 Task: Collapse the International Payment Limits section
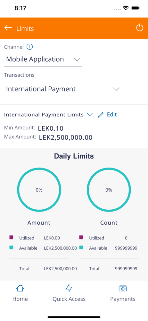tap(90, 115)
